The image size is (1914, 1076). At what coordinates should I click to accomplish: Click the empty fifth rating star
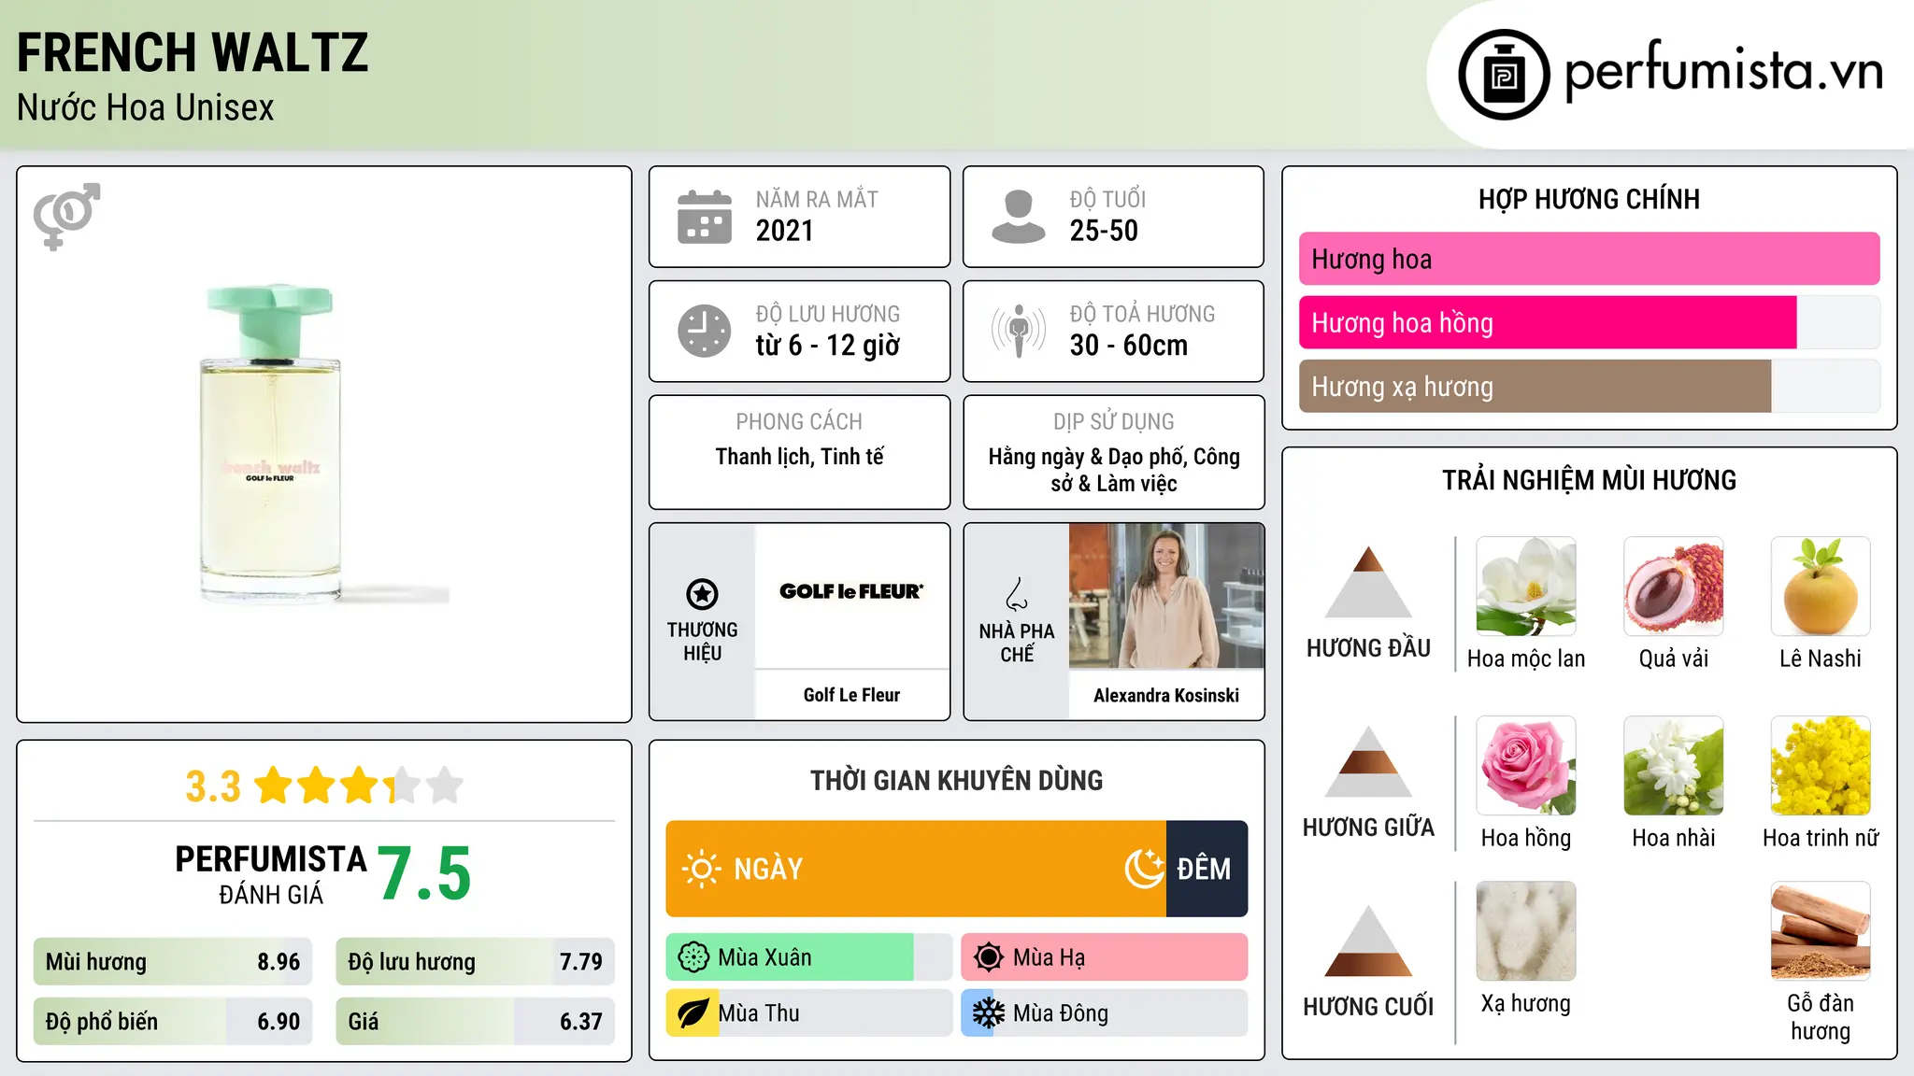pos(445,786)
